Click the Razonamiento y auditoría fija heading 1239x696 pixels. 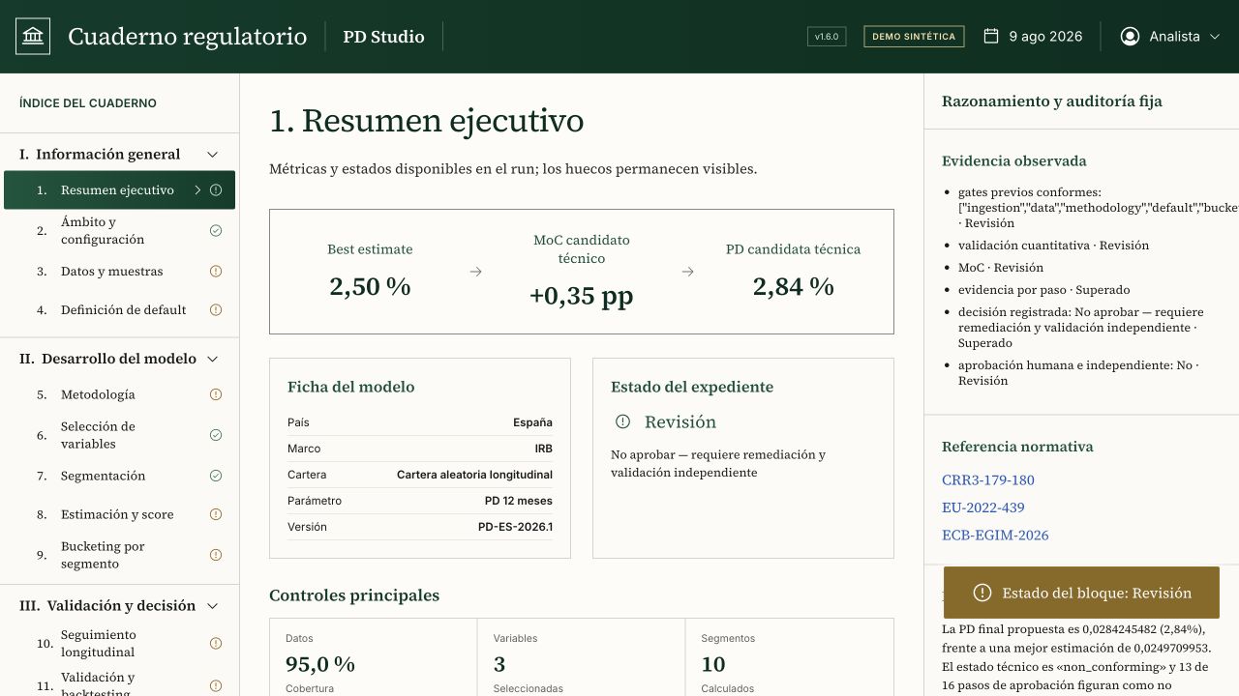1052,101
